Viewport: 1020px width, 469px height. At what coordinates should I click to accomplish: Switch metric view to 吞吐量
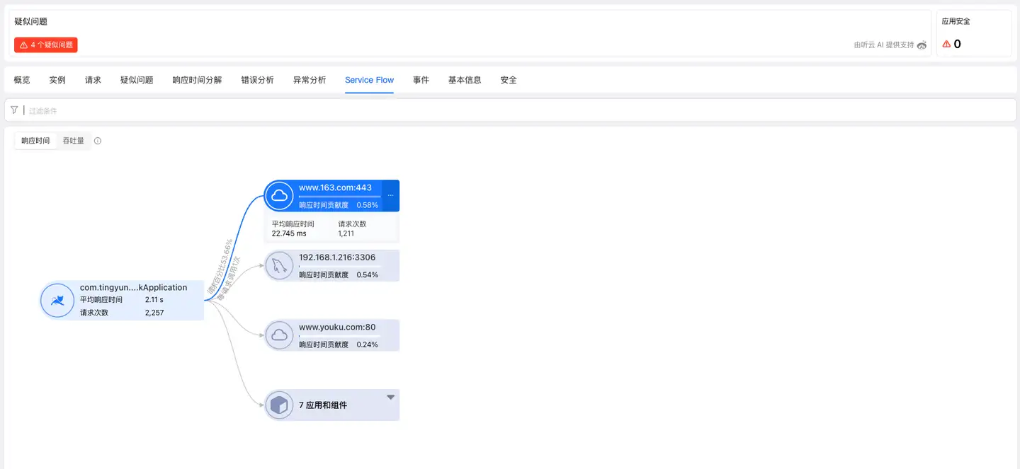[x=74, y=140]
